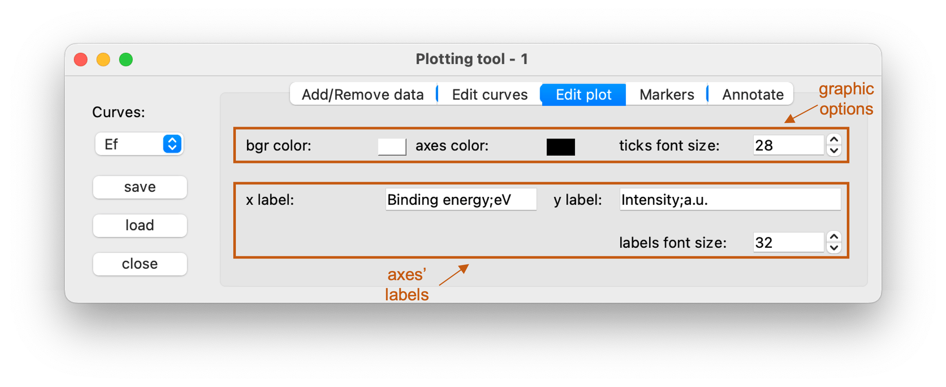
Task: Open the Markers tab
Action: coord(666,95)
